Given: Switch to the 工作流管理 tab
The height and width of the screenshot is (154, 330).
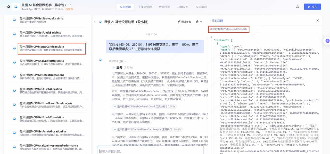Looking at the screenshot, I should [146, 7].
